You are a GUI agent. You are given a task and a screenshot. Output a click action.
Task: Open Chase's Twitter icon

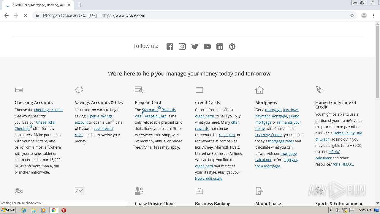coord(195,46)
